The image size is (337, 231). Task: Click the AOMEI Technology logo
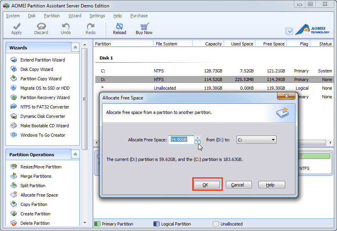pyautogui.click(x=313, y=30)
